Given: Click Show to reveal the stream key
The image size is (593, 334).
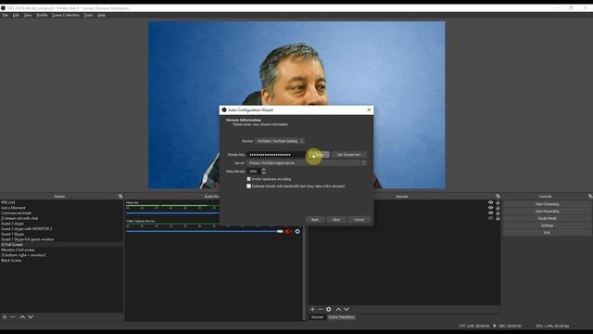Looking at the screenshot, I should (319, 155).
